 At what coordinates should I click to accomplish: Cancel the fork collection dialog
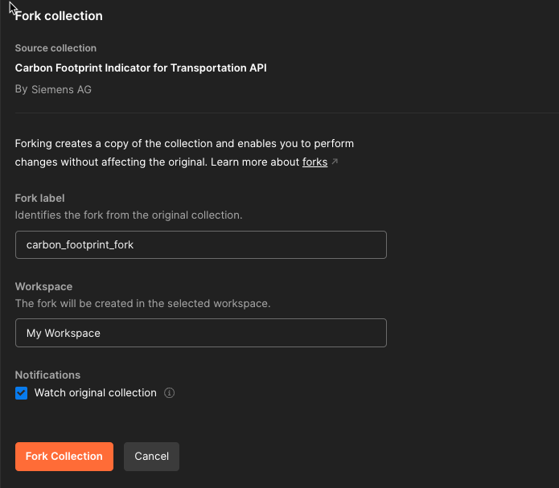tap(151, 457)
